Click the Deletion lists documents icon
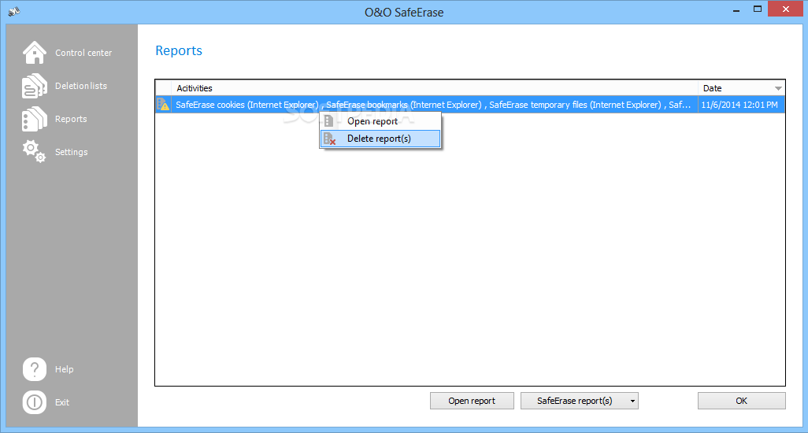The image size is (808, 433). [35, 86]
